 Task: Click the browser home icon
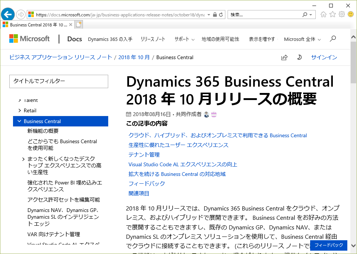[323, 15]
